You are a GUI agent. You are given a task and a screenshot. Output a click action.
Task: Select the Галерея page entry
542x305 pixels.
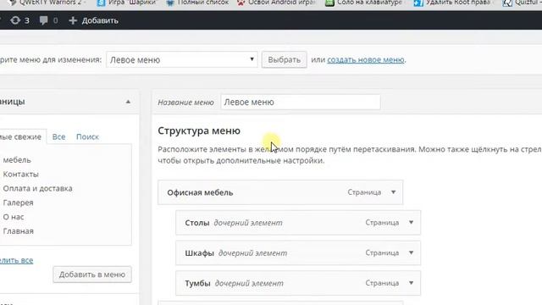coord(18,202)
